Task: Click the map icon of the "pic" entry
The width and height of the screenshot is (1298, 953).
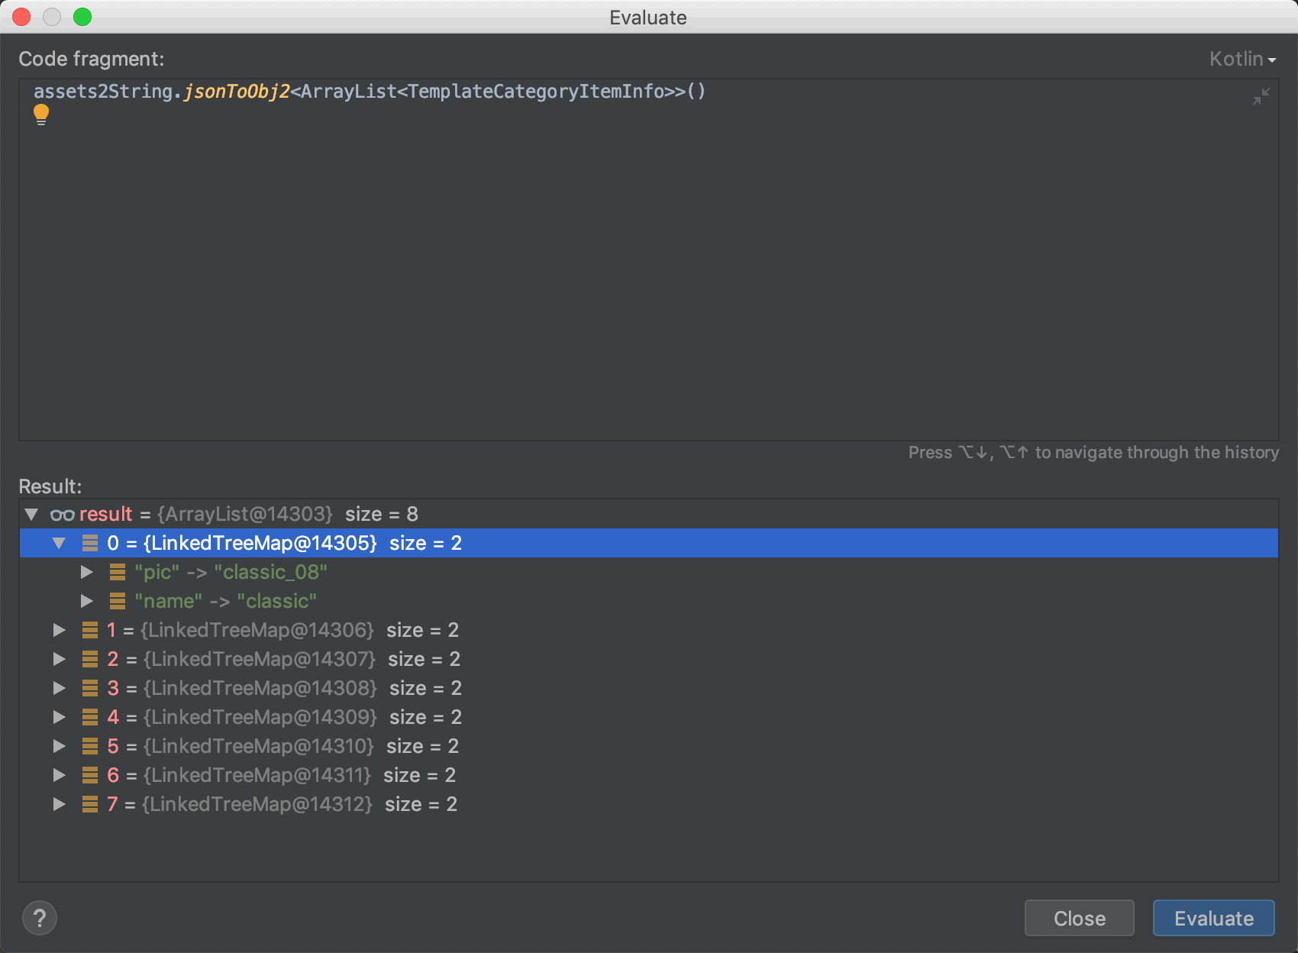Action: (x=118, y=572)
